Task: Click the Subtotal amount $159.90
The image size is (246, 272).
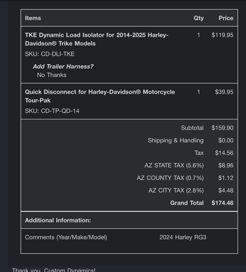Action: (x=222, y=128)
